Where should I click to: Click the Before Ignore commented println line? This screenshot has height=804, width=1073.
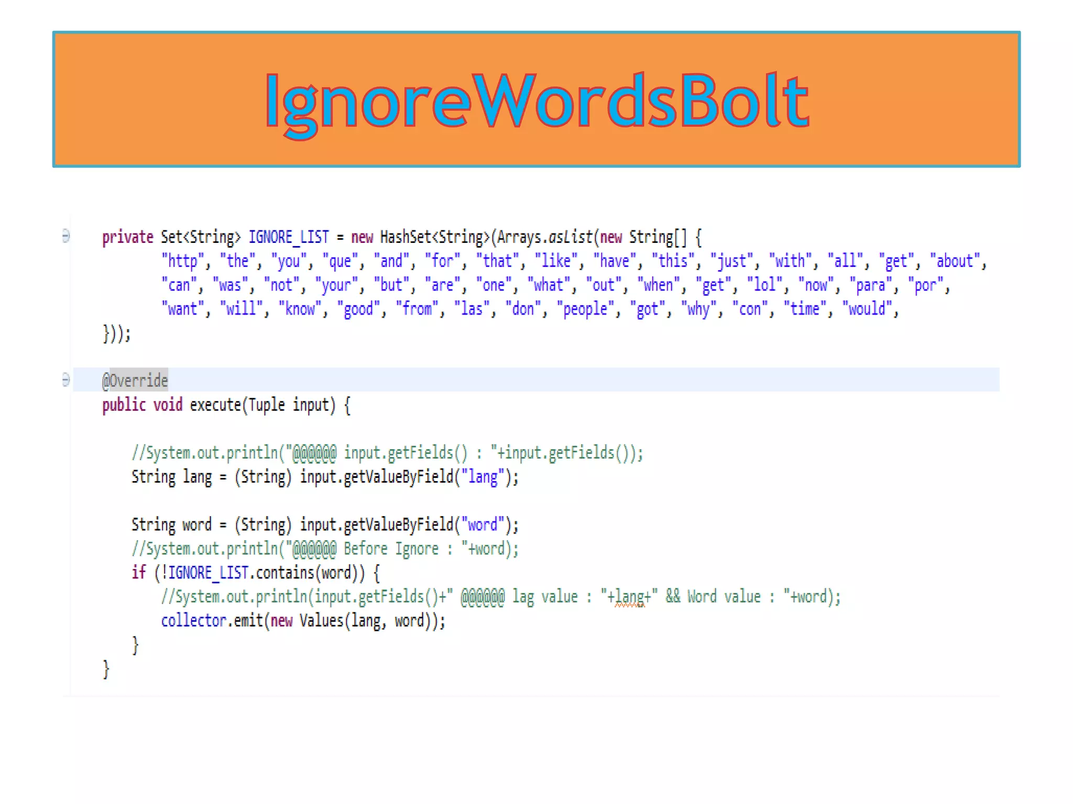point(325,549)
